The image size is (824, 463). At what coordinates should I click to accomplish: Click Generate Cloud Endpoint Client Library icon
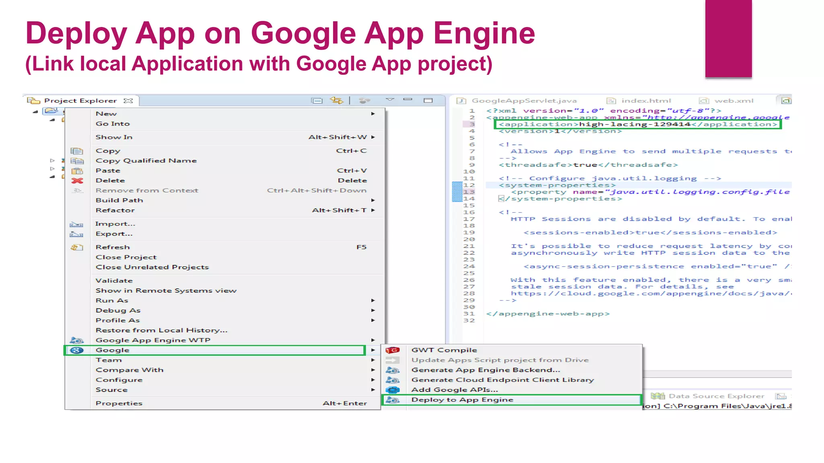click(393, 380)
